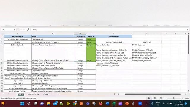The image size is (190, 107).
Task: Select Normal view in status bar
Action: (x=149, y=98)
